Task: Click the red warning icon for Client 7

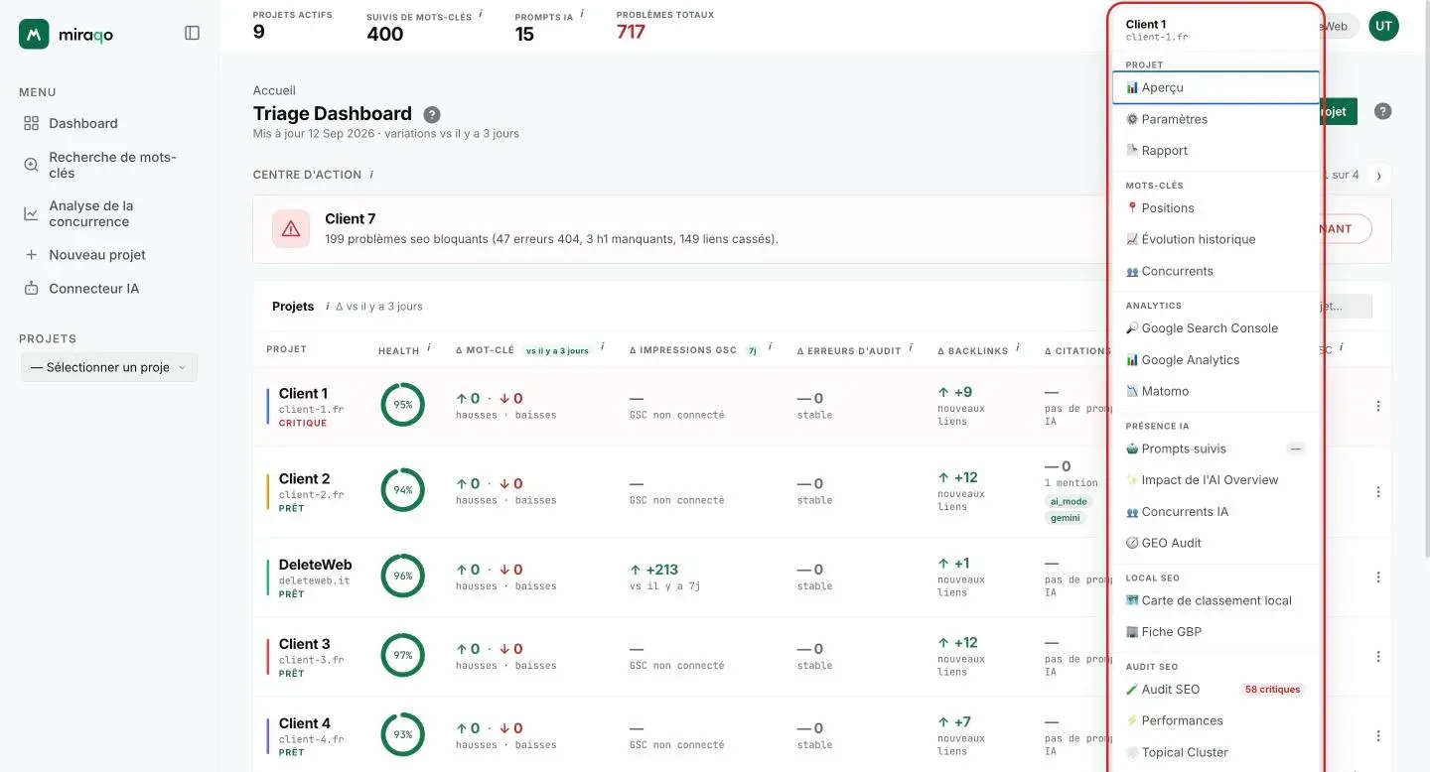Action: tap(291, 229)
